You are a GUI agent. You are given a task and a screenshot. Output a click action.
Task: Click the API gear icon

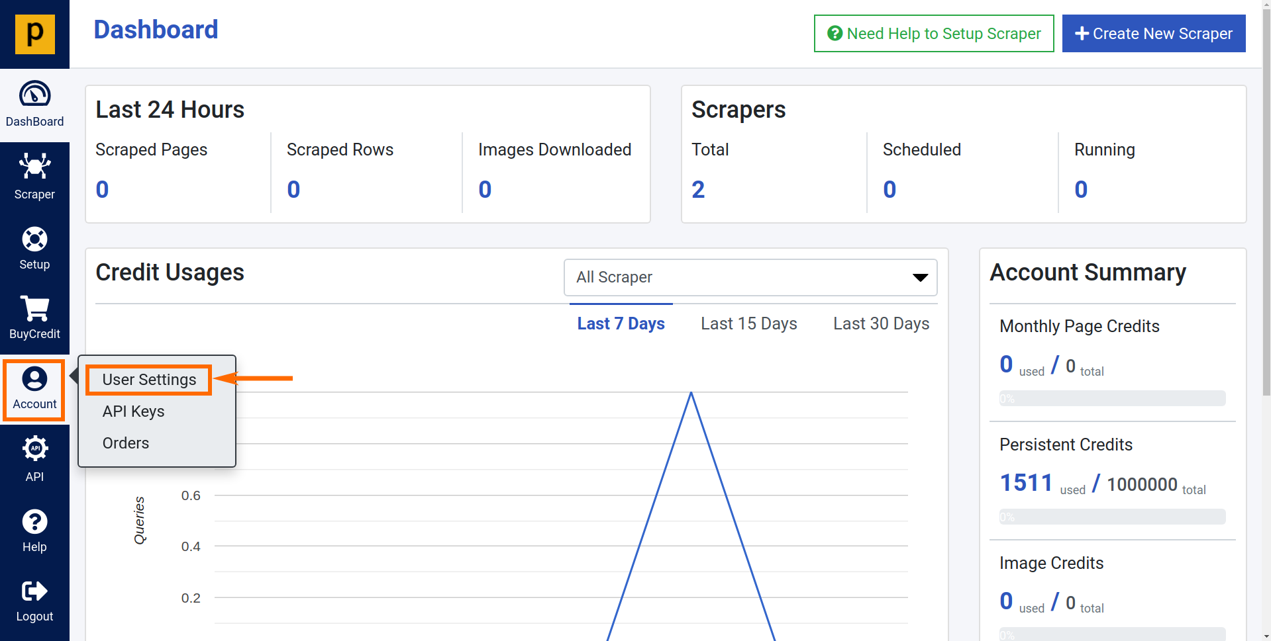point(34,449)
